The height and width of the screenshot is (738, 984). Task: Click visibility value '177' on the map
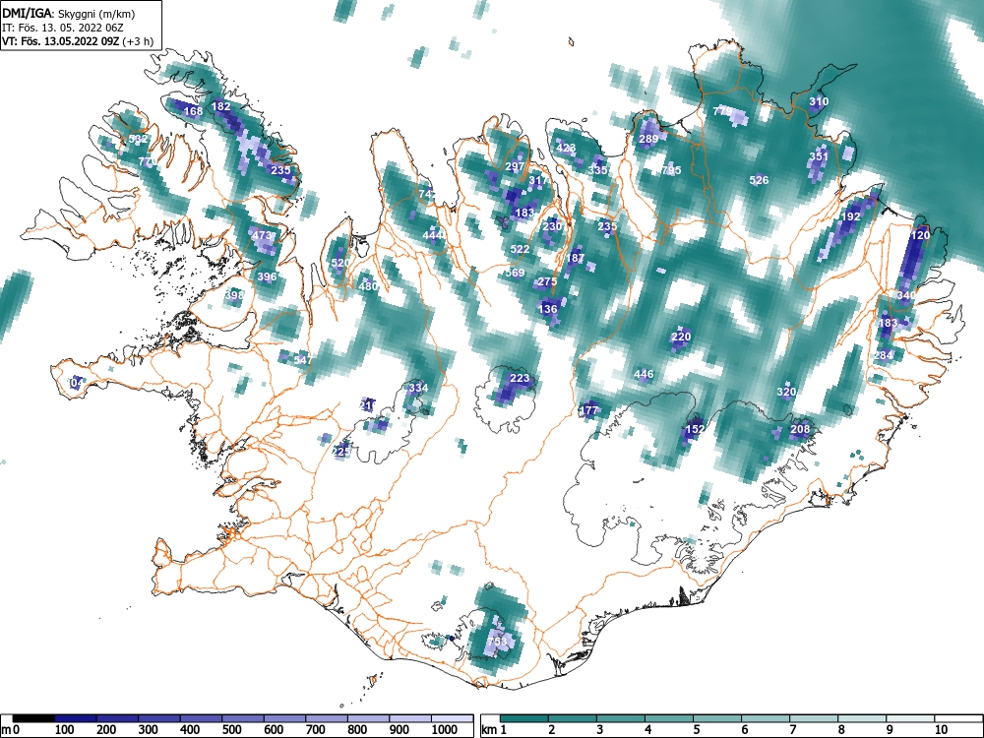point(588,410)
